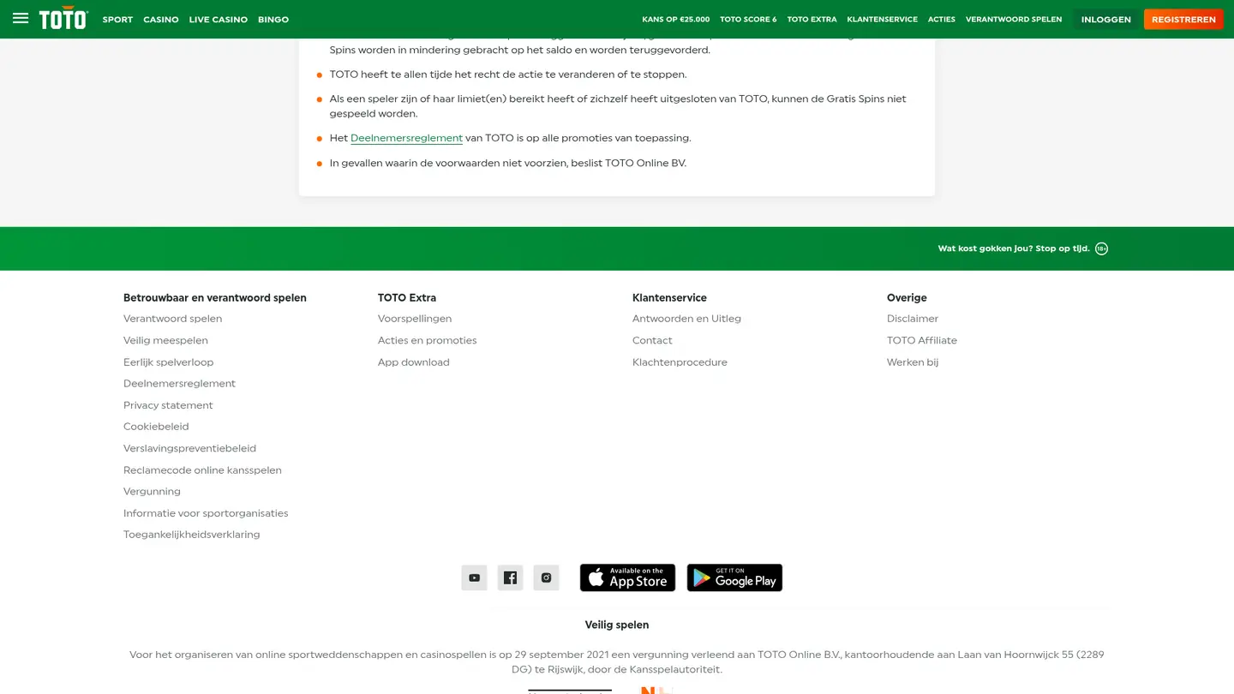Open the hamburger menu icon
Image resolution: width=1234 pixels, height=694 pixels.
pos(21,18)
